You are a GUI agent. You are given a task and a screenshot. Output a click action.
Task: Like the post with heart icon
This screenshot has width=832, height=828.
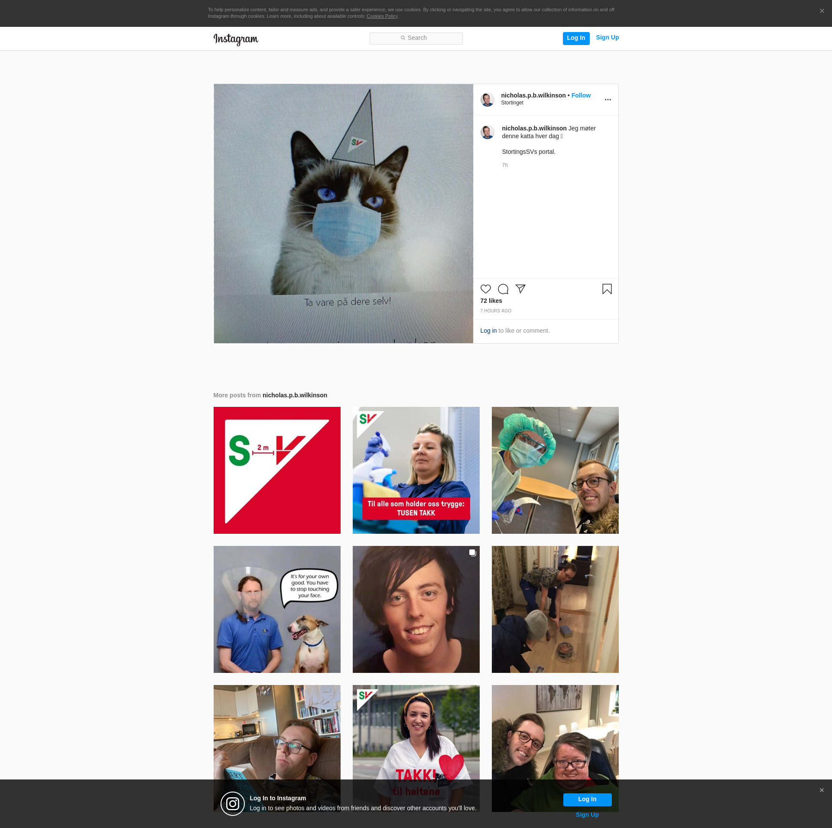485,289
